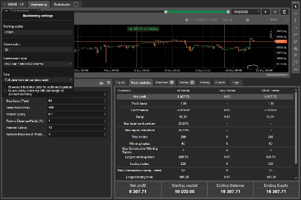Click the green +6 307.71 profit label
Viewport: 301px width, 200px height.
(x=143, y=29)
